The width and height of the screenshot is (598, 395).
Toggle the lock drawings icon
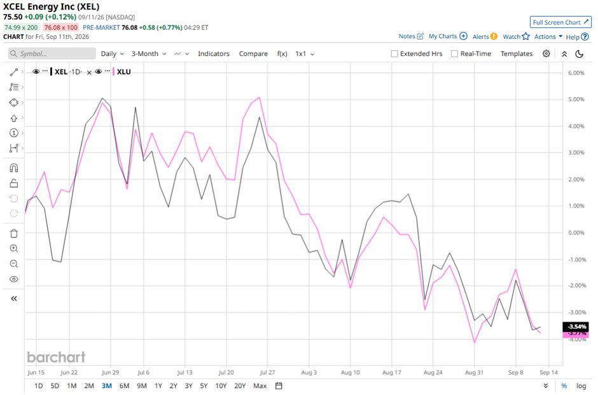(14, 183)
